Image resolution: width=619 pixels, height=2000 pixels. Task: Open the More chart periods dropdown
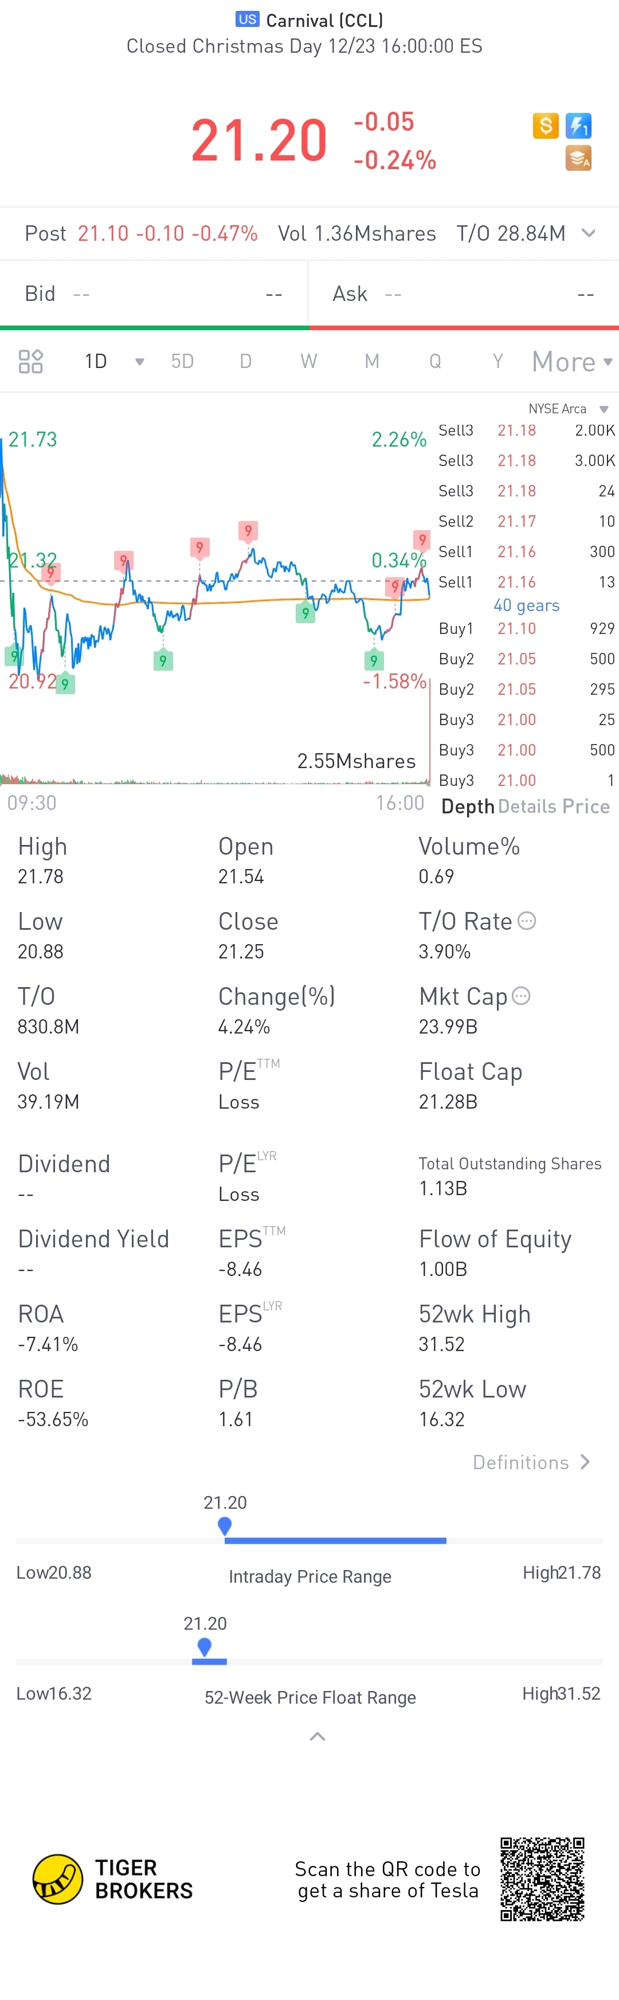[573, 362]
